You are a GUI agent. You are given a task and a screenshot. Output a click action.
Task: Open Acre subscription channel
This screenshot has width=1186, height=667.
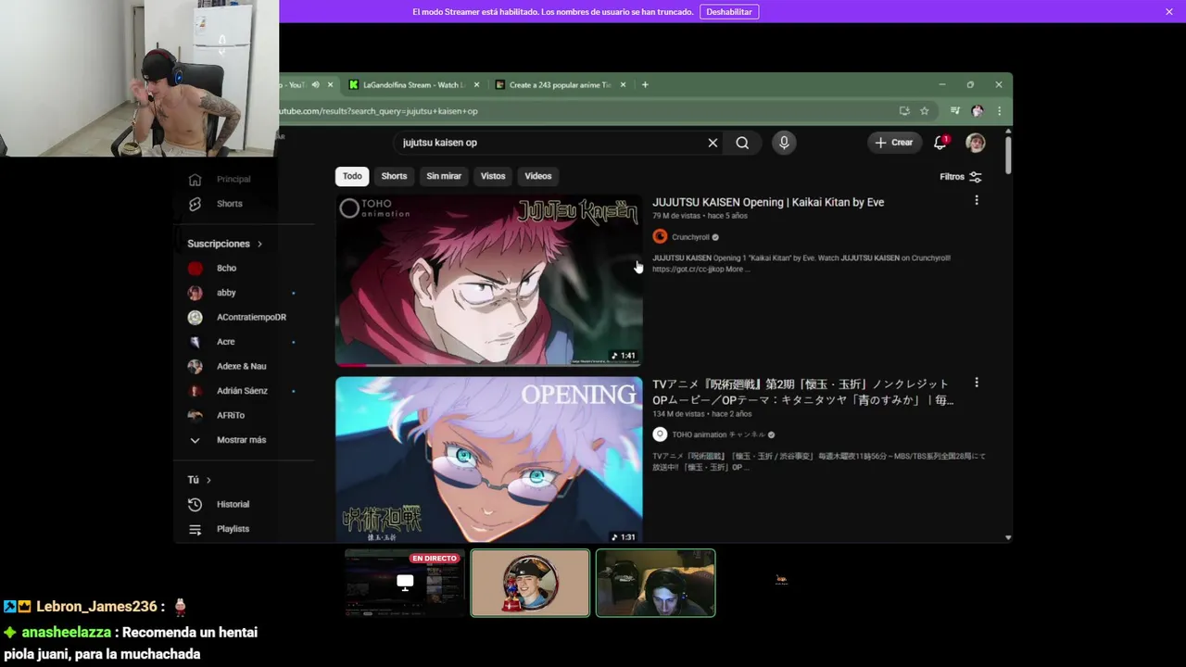(x=226, y=342)
